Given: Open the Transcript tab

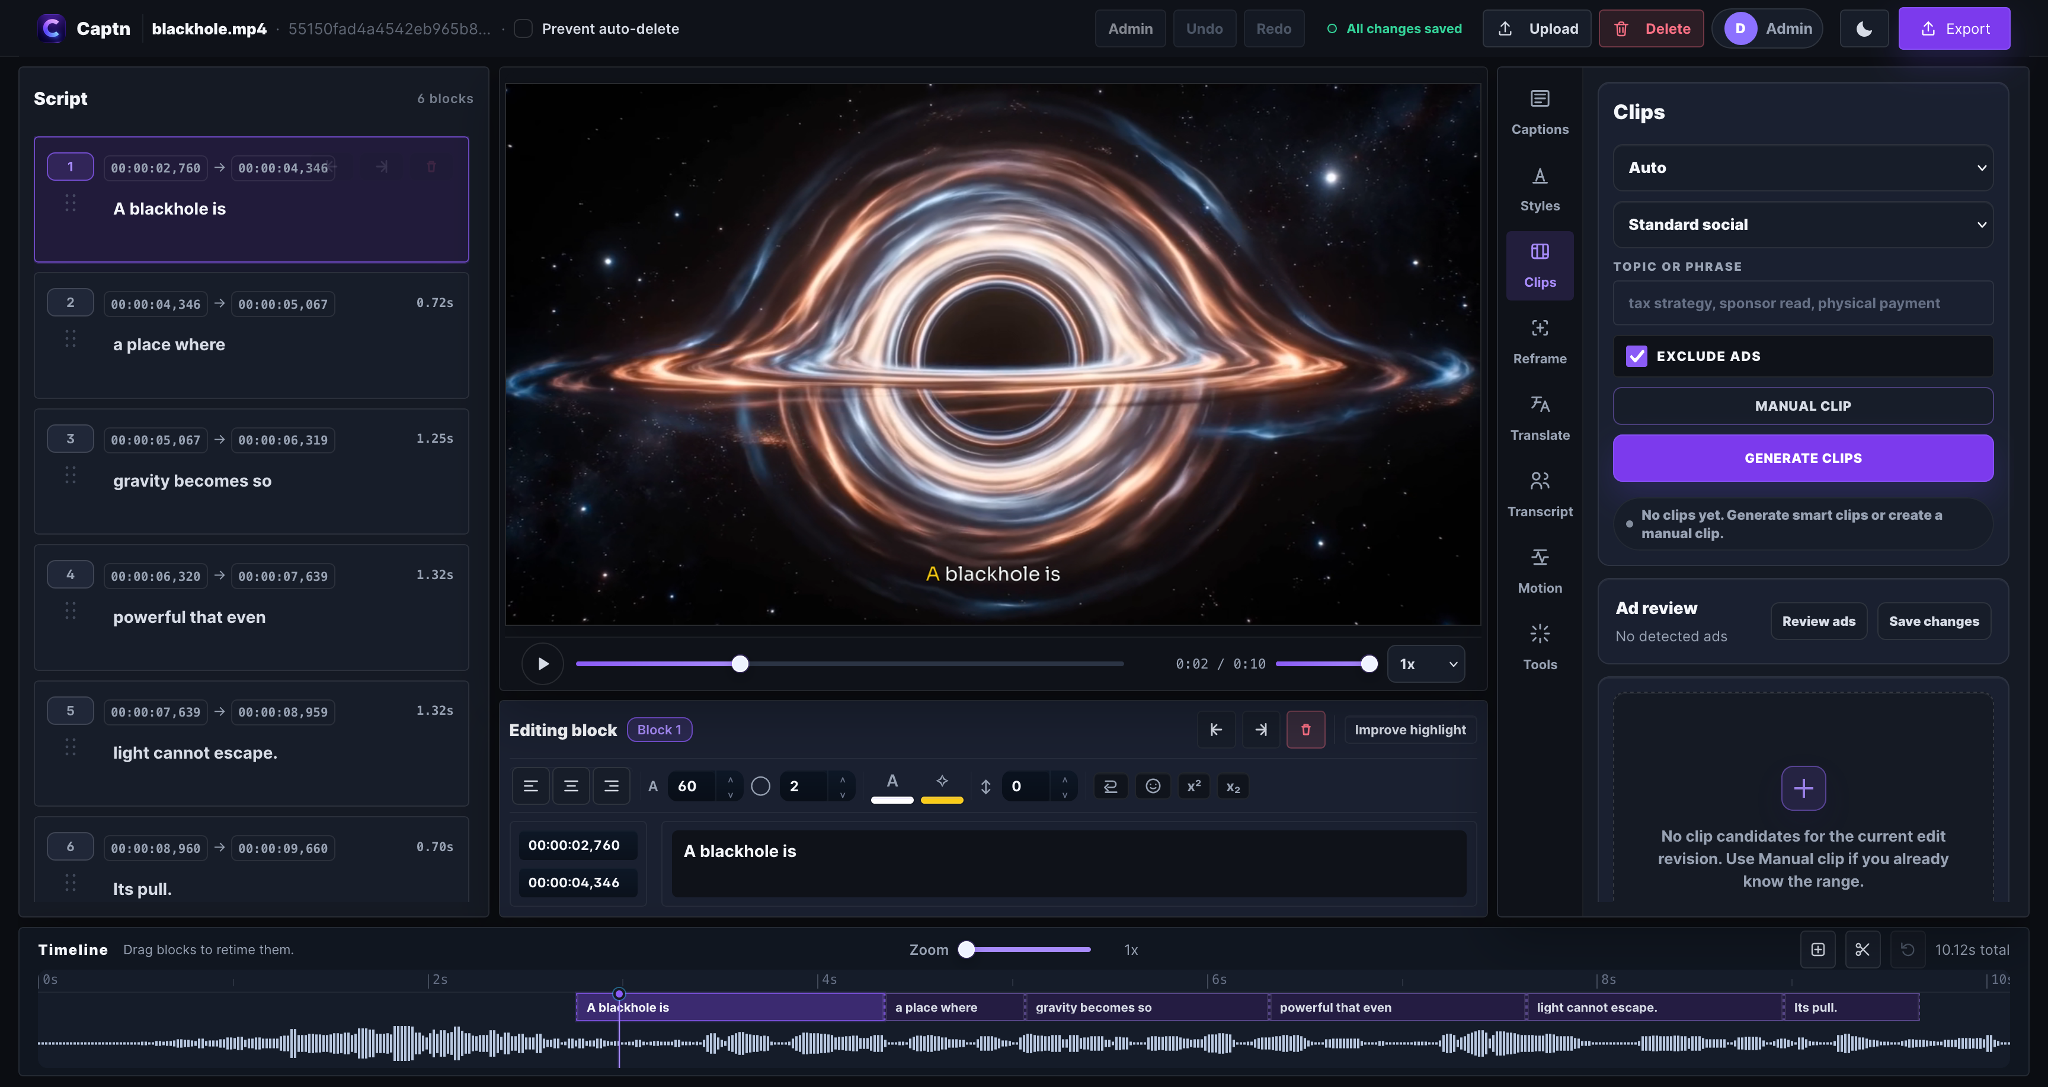Looking at the screenshot, I should pyautogui.click(x=1539, y=494).
